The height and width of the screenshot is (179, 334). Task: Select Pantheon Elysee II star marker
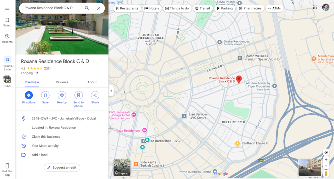tap(237, 143)
